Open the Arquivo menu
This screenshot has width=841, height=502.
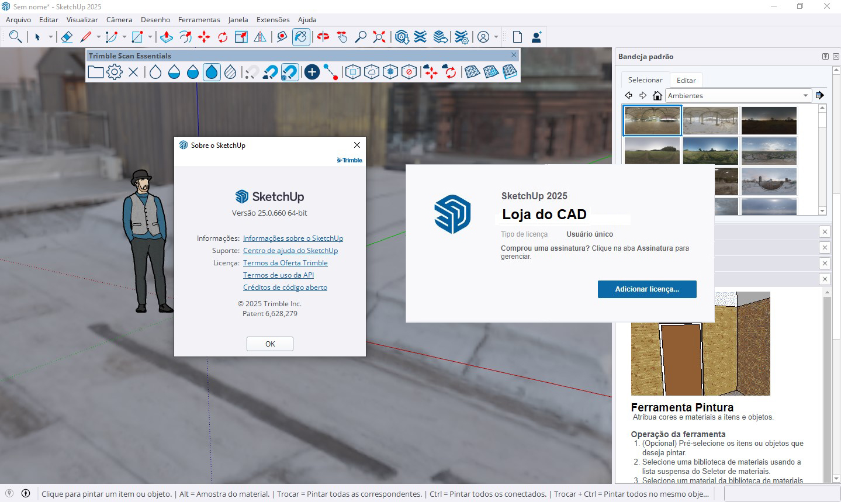click(18, 19)
